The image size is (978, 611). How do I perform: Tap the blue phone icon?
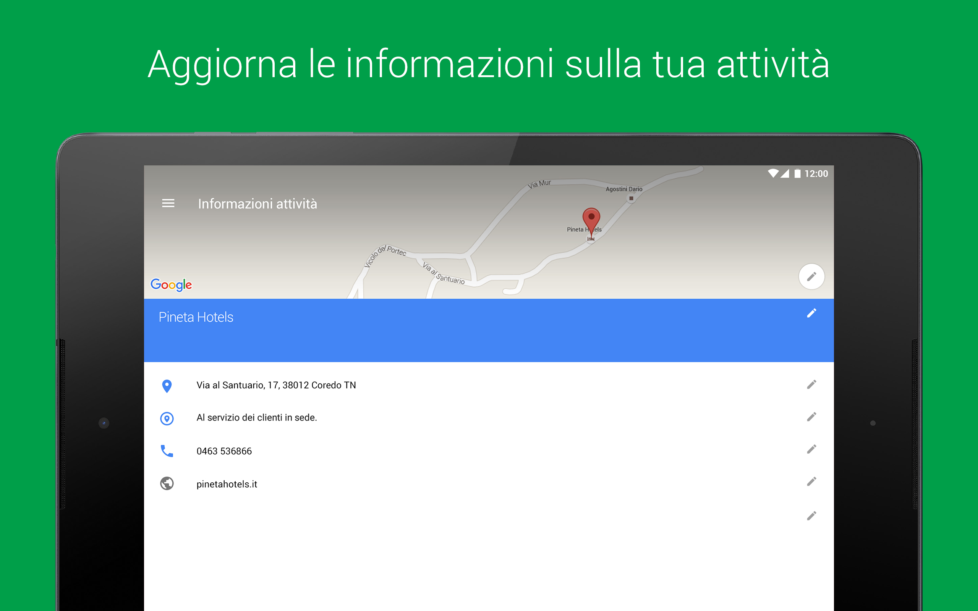[x=167, y=451]
